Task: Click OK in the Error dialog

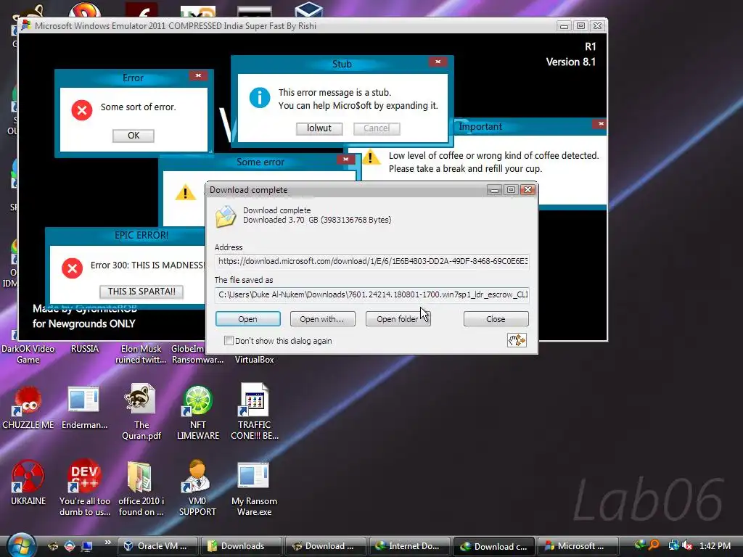Action: point(134,136)
